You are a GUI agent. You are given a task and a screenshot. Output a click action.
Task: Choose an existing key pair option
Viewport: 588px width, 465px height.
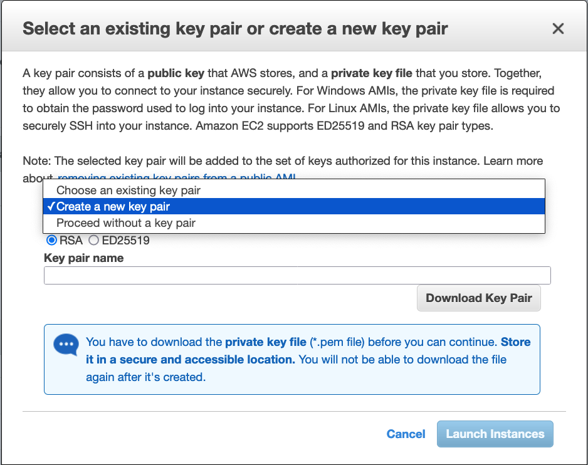click(128, 190)
